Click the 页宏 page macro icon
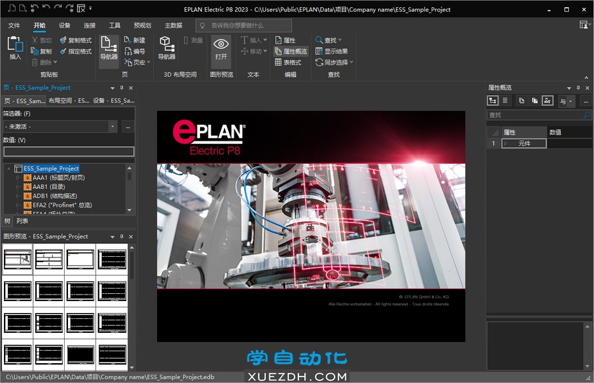Viewport: 594px width, 383px height. [127, 62]
